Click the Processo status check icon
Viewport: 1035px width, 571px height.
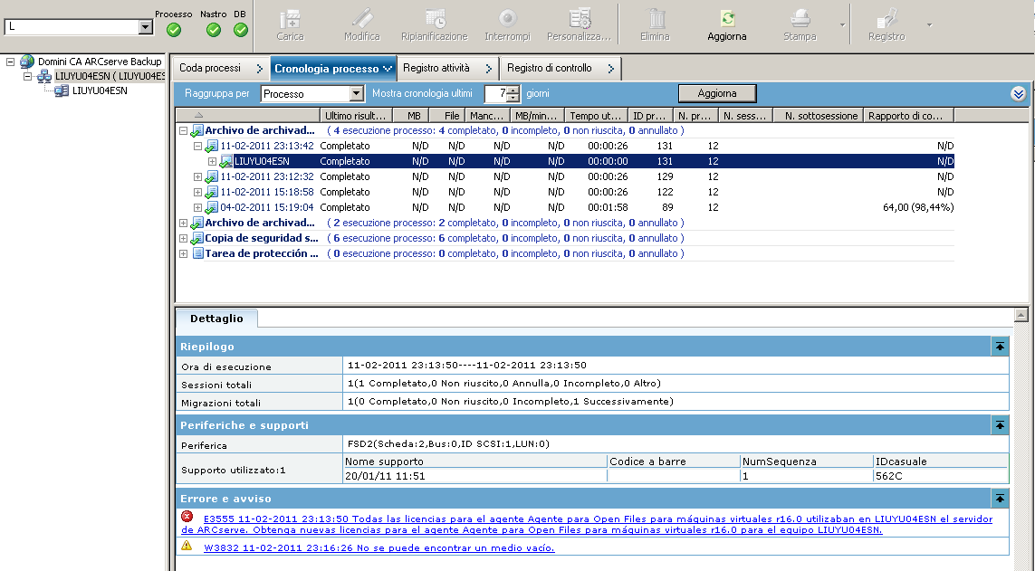pyautogui.click(x=174, y=30)
